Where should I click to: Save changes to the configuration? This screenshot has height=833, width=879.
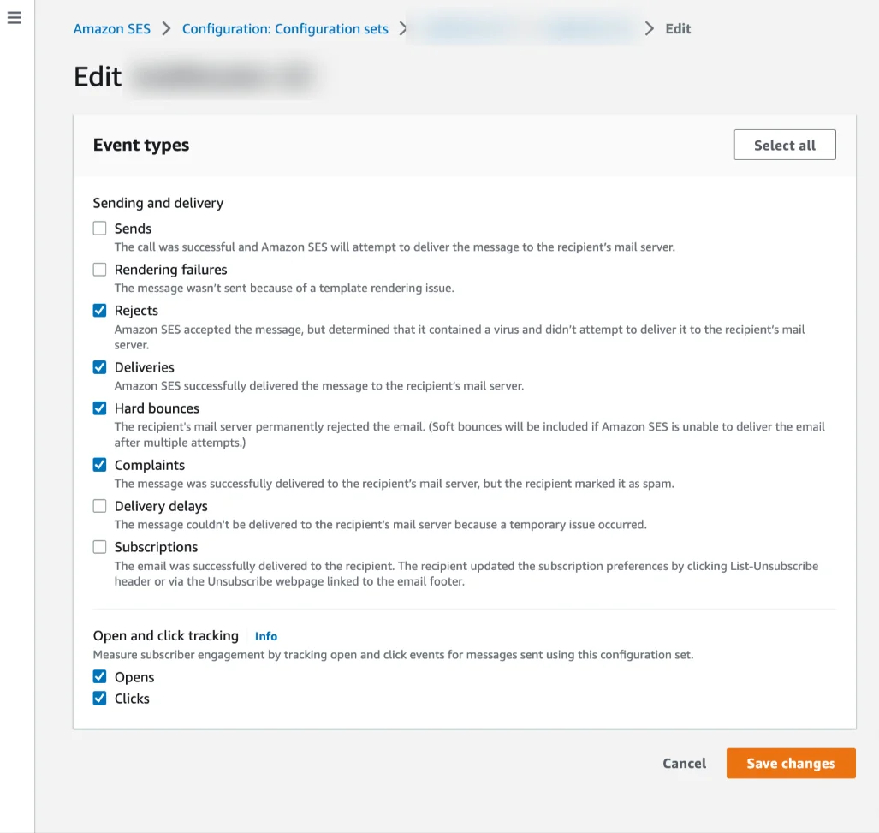click(x=790, y=764)
